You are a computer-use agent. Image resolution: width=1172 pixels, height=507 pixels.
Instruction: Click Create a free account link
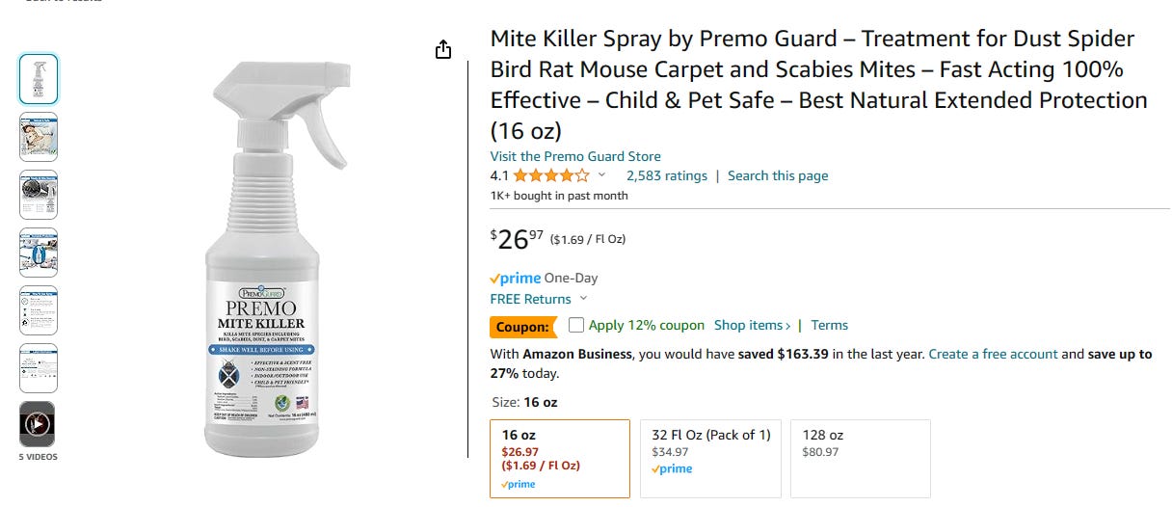click(x=993, y=354)
